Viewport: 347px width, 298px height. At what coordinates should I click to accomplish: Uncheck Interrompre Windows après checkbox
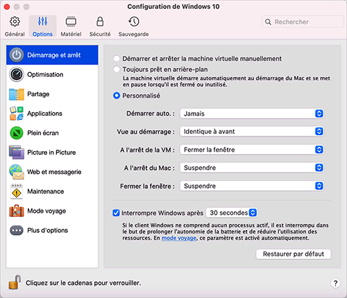coord(116,213)
